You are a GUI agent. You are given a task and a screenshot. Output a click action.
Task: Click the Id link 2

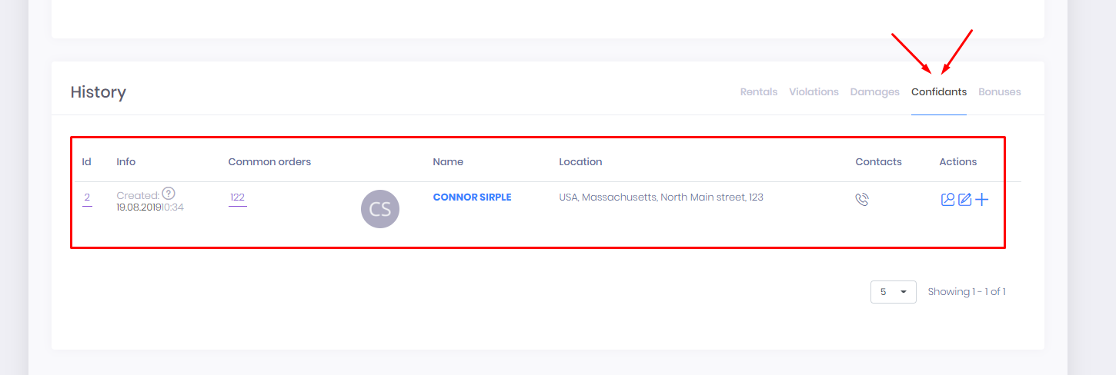(87, 197)
